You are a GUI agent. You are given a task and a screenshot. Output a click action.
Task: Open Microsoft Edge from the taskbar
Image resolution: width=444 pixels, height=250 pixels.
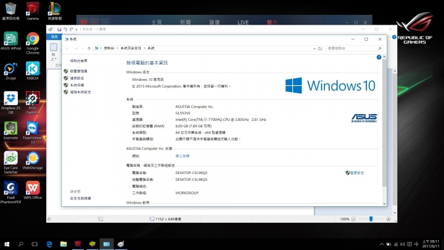[49, 244]
